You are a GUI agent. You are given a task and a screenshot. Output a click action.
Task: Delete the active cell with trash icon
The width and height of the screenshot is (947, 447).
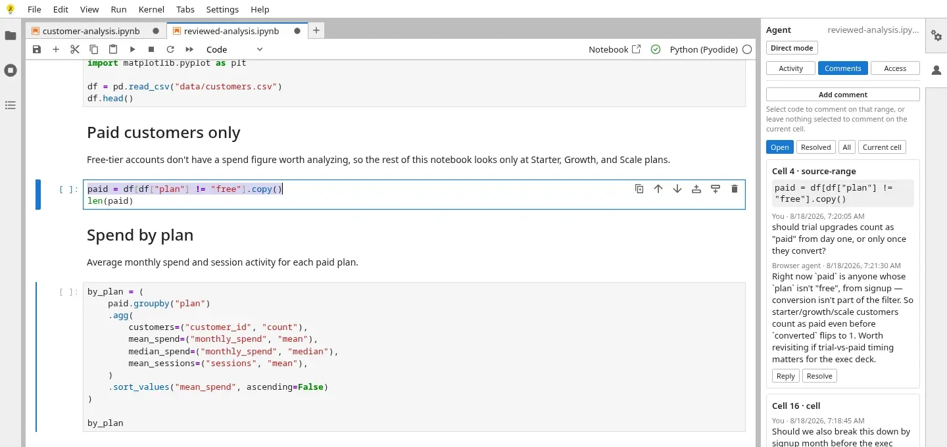coord(735,189)
